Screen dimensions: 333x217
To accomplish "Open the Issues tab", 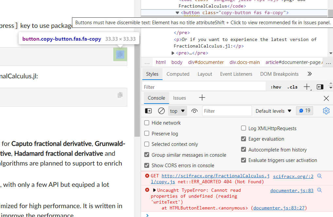I will [x=180, y=98].
